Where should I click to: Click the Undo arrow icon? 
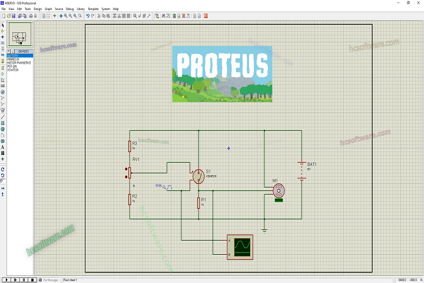point(88,16)
